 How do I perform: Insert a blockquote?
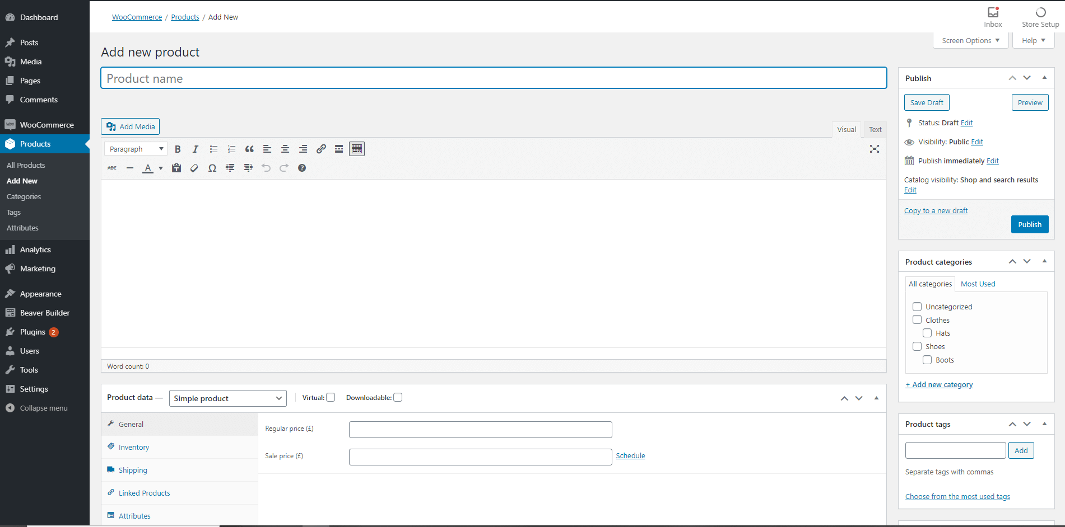[249, 149]
